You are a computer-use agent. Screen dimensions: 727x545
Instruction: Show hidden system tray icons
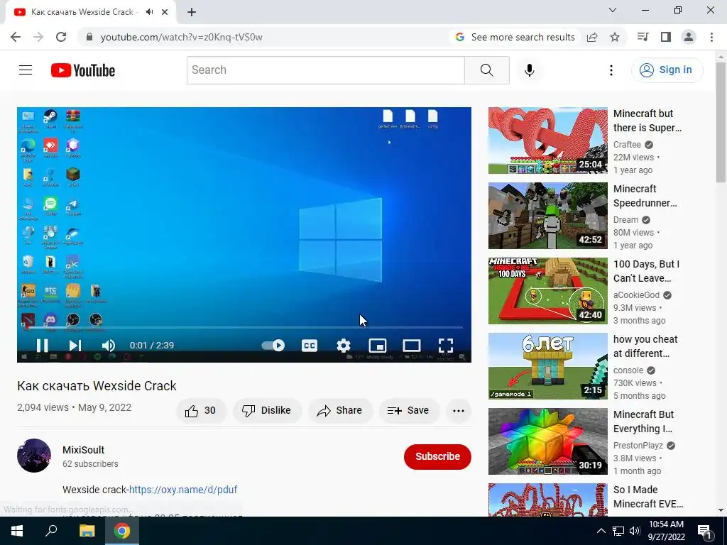[601, 531]
